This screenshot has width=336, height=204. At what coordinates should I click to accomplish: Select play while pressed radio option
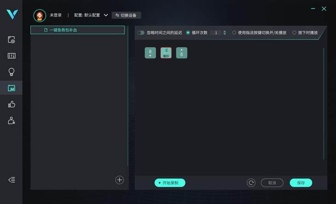pyautogui.click(x=295, y=33)
